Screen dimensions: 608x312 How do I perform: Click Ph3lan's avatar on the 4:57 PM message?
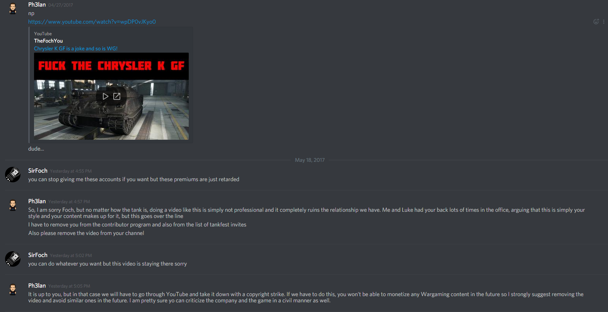pos(13,205)
